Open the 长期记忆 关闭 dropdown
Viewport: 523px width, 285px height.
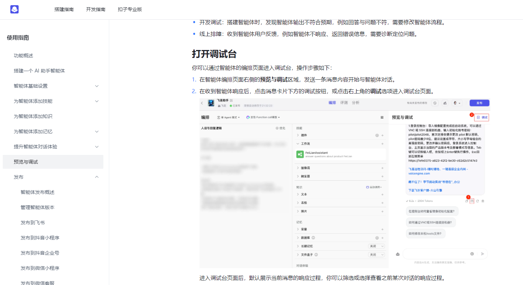[x=376, y=246]
